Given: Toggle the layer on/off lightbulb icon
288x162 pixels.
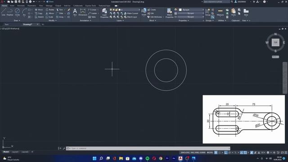Looking at the screenshot, I should 111,9.
